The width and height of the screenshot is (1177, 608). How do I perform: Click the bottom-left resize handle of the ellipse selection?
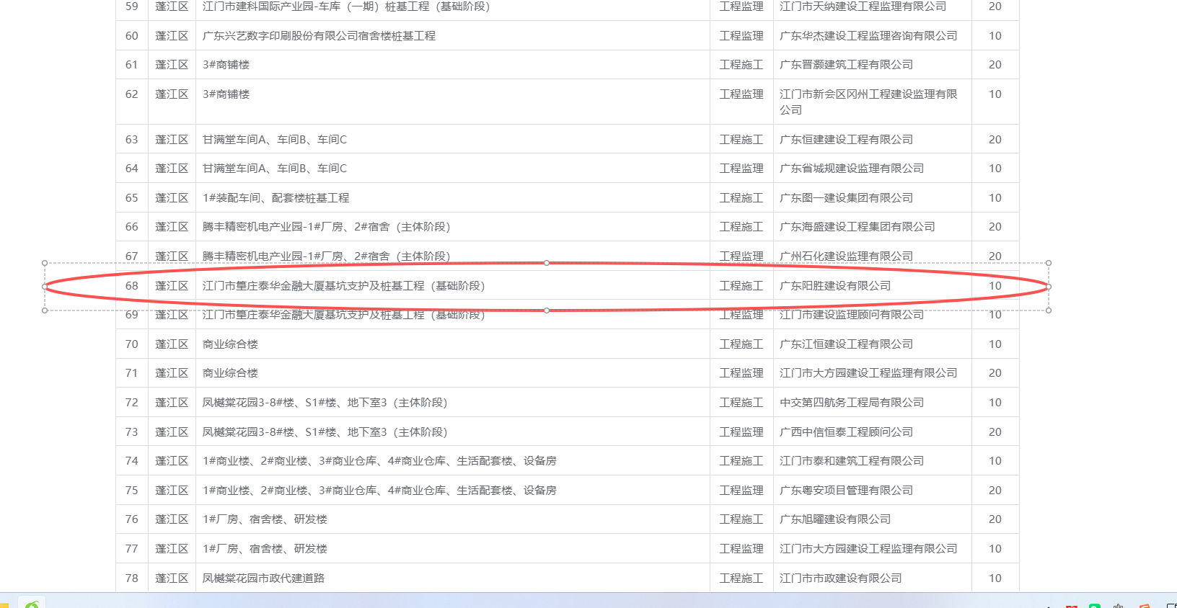(45, 310)
